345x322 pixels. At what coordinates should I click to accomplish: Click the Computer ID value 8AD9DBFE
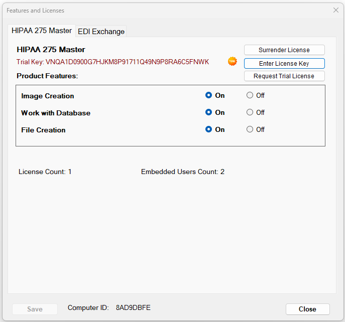pyautogui.click(x=133, y=307)
